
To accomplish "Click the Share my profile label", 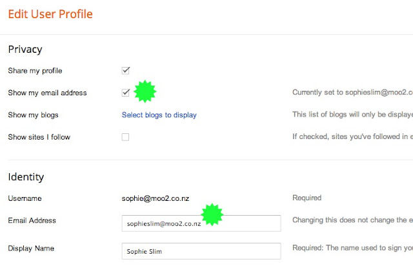I will [x=35, y=71].
